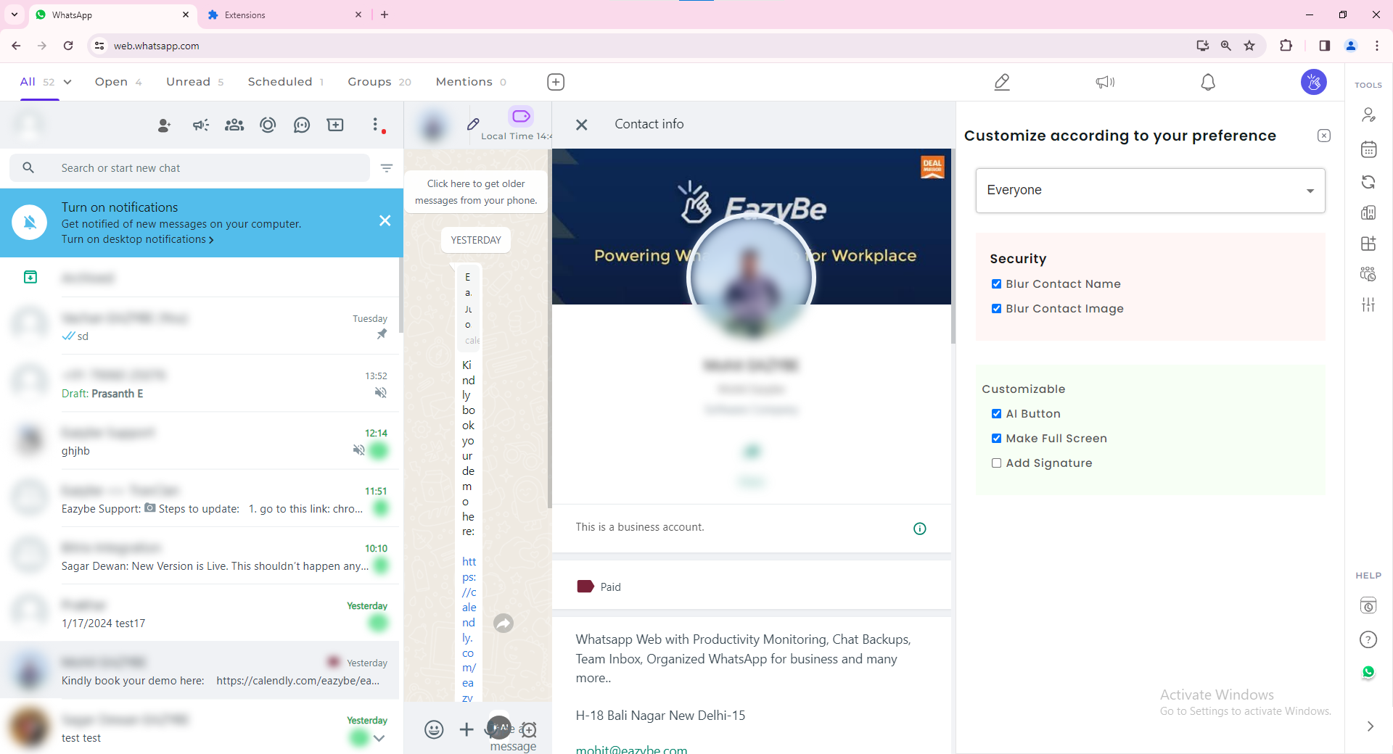Expand the chevron next to All 52
The width and height of the screenshot is (1393, 754).
[67, 82]
